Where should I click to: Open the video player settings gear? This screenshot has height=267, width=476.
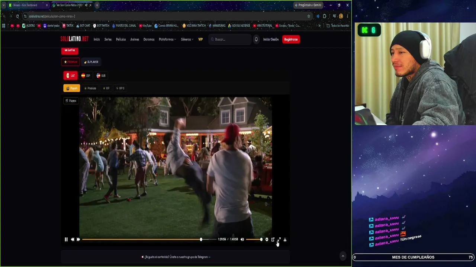[267, 240]
